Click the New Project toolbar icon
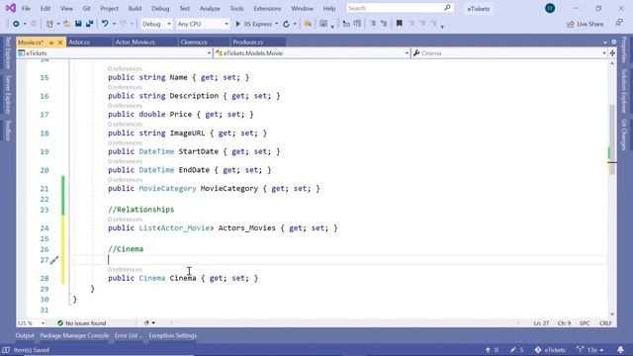The width and height of the screenshot is (633, 356). tap(49, 24)
